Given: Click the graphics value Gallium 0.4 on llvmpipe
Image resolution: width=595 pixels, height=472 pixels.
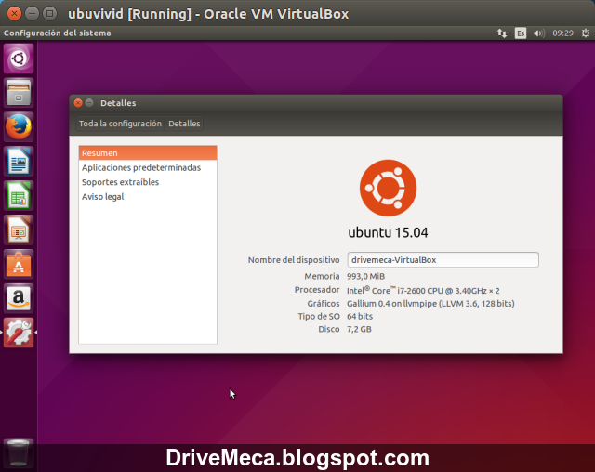Looking at the screenshot, I should pyautogui.click(x=430, y=304).
